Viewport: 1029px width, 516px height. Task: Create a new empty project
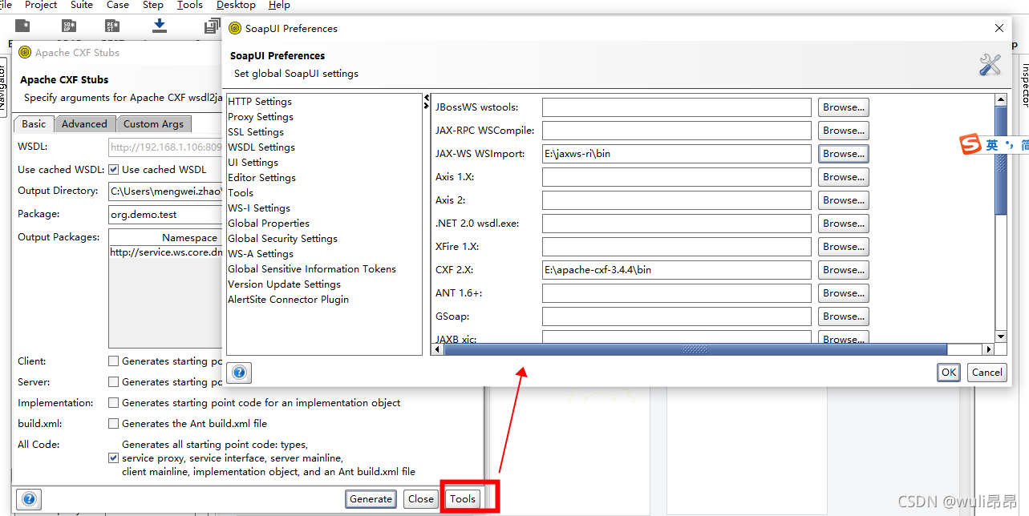(x=22, y=25)
